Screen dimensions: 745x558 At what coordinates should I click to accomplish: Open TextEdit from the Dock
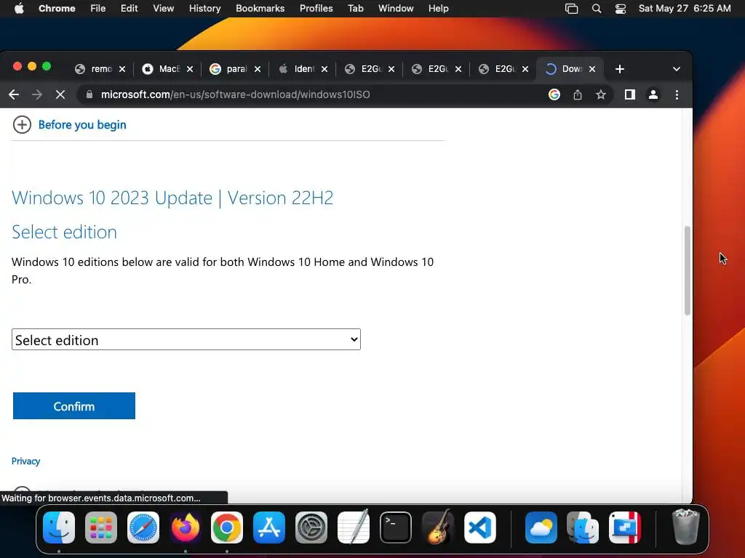354,527
